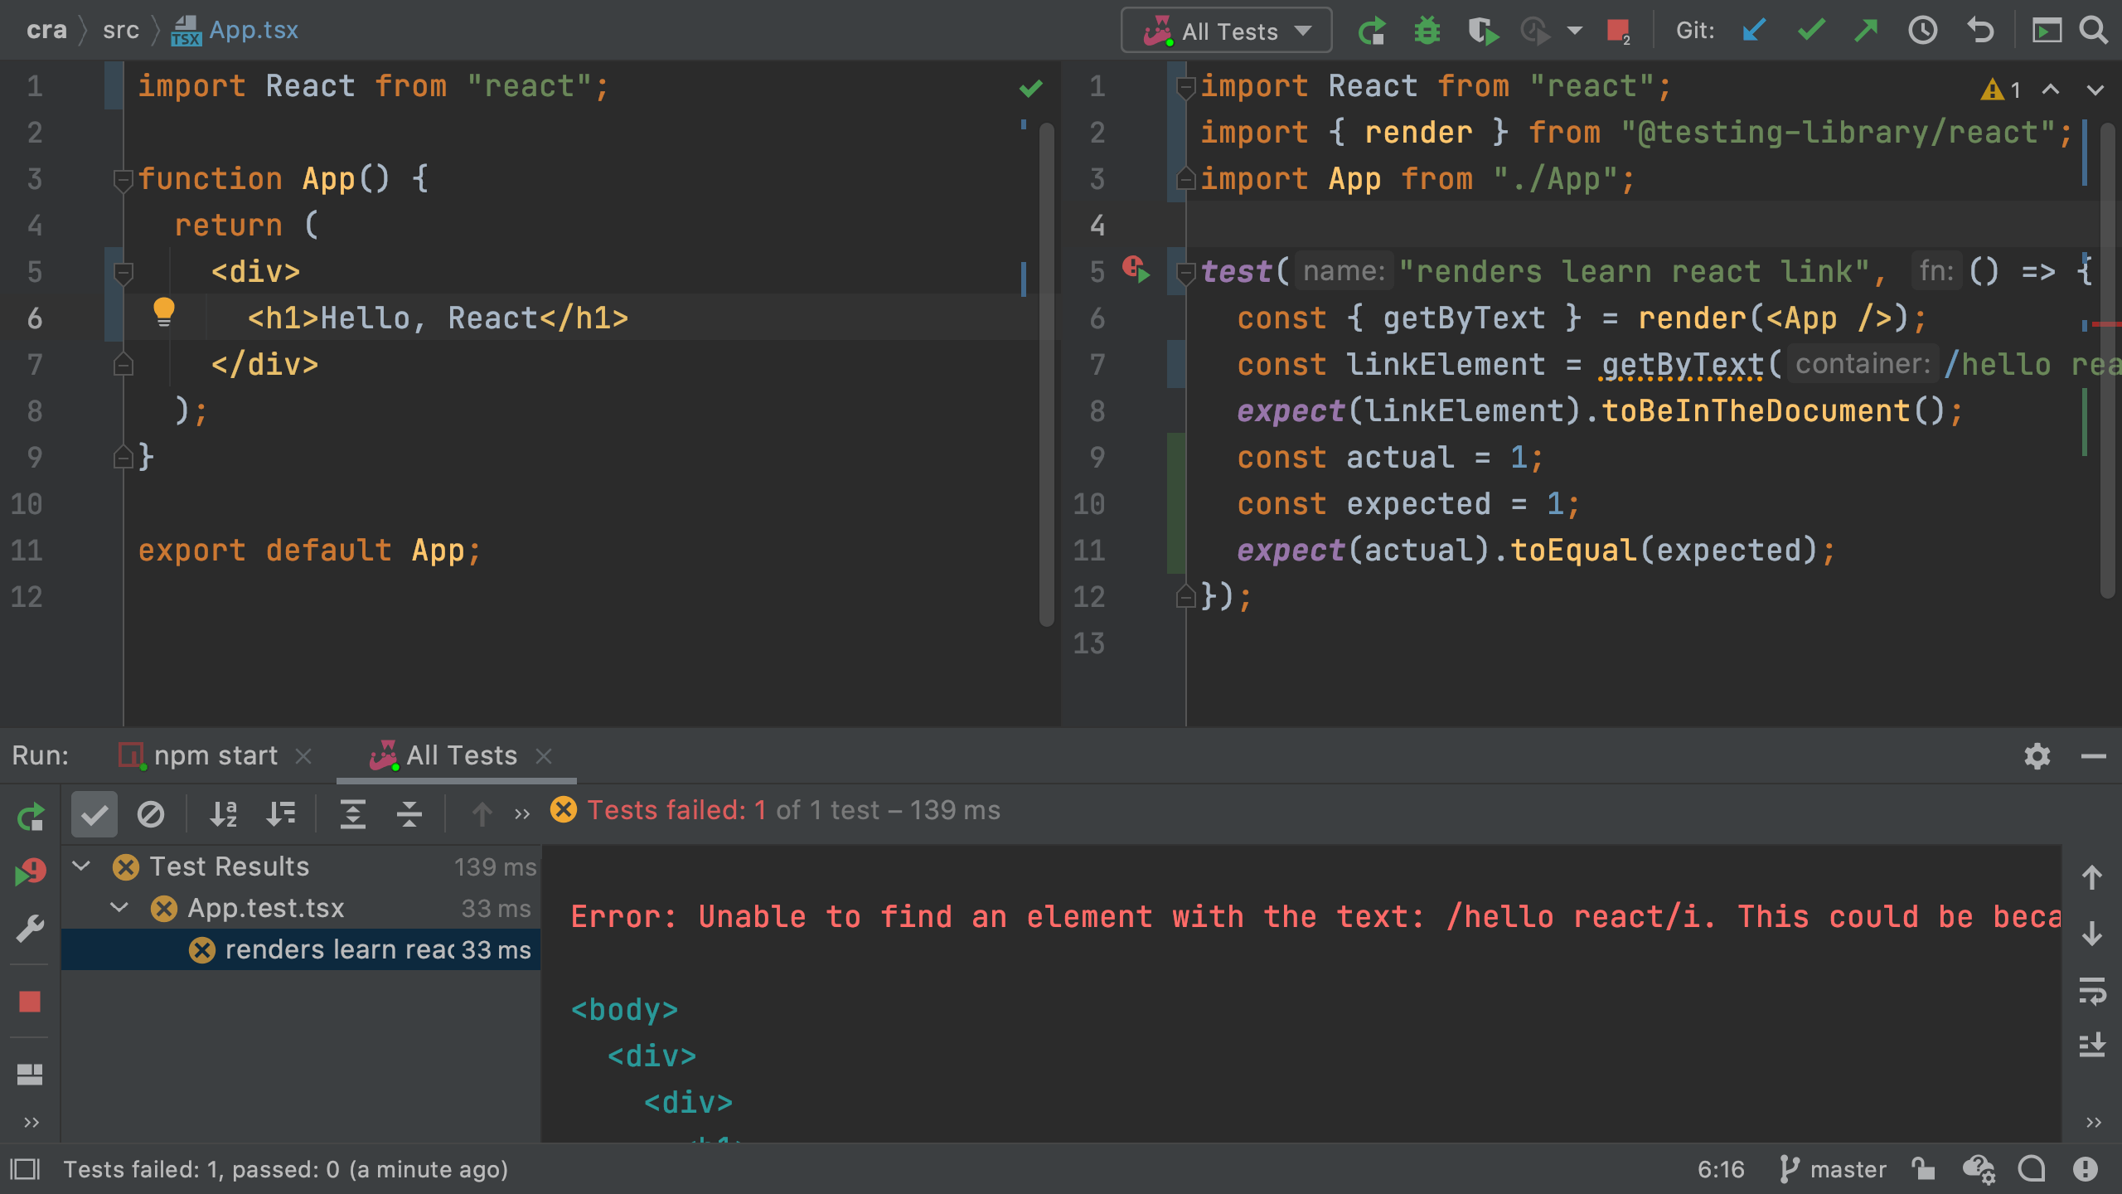
Task: Collapse the App.test.tsx tree node
Action: pyautogui.click(x=119, y=908)
